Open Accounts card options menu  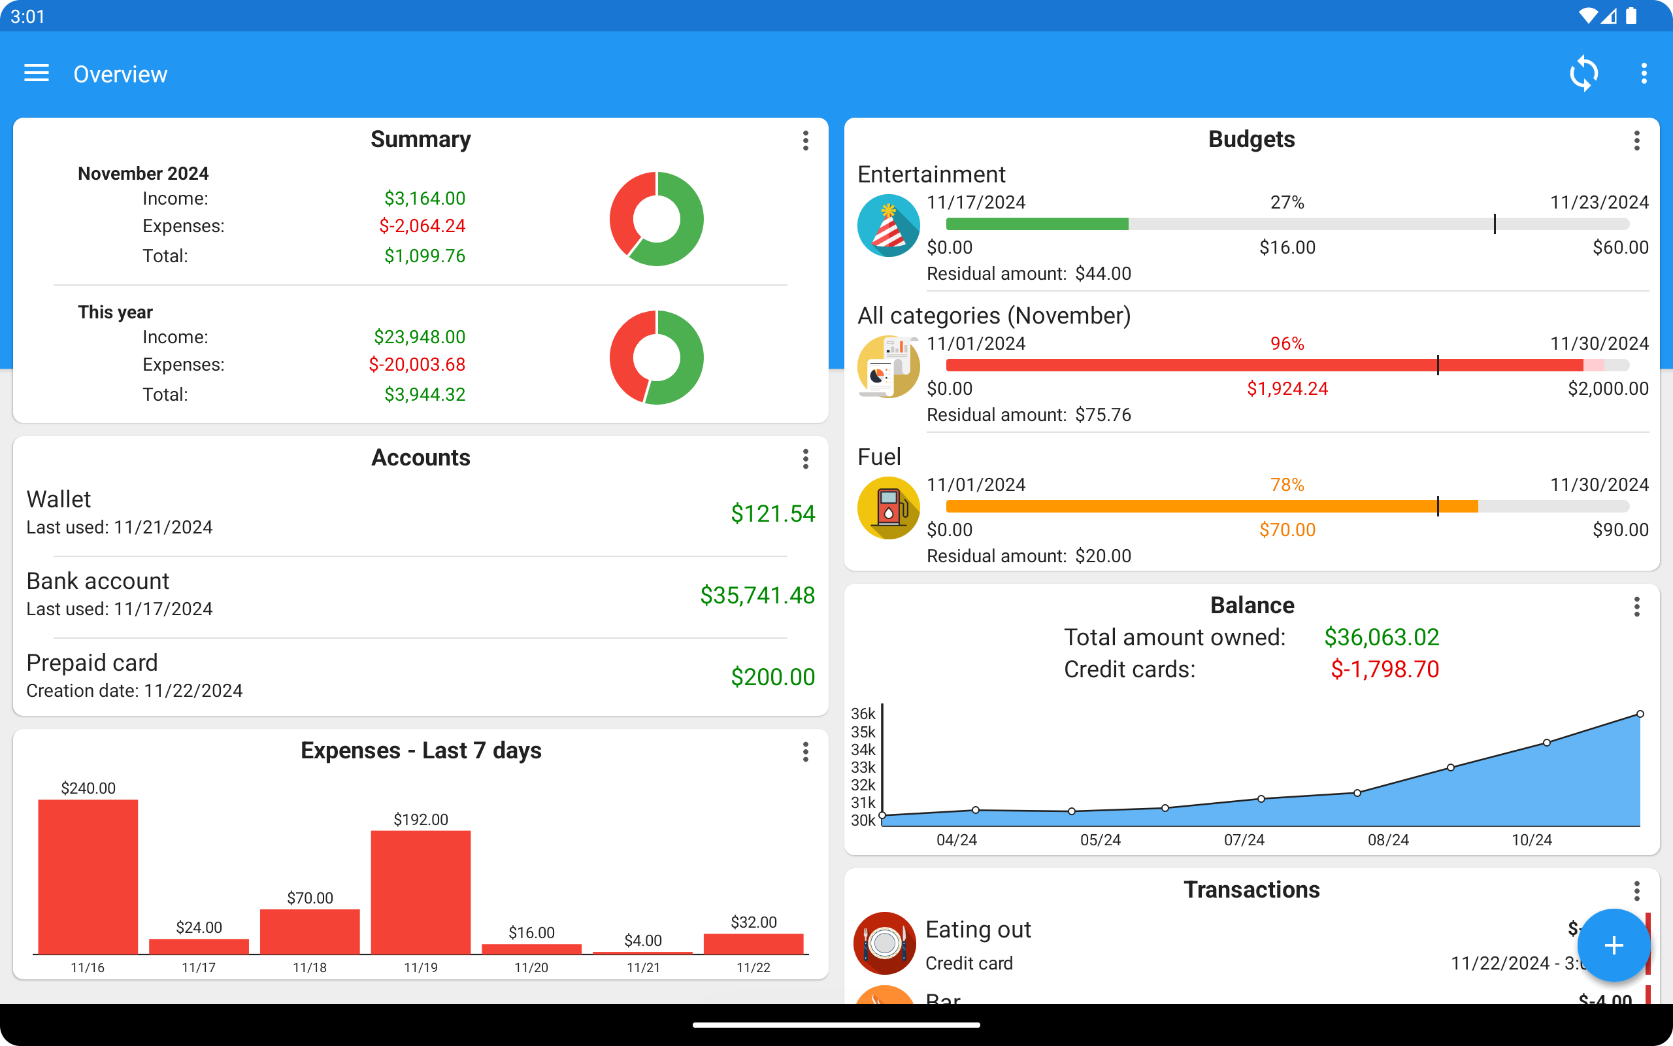[805, 459]
